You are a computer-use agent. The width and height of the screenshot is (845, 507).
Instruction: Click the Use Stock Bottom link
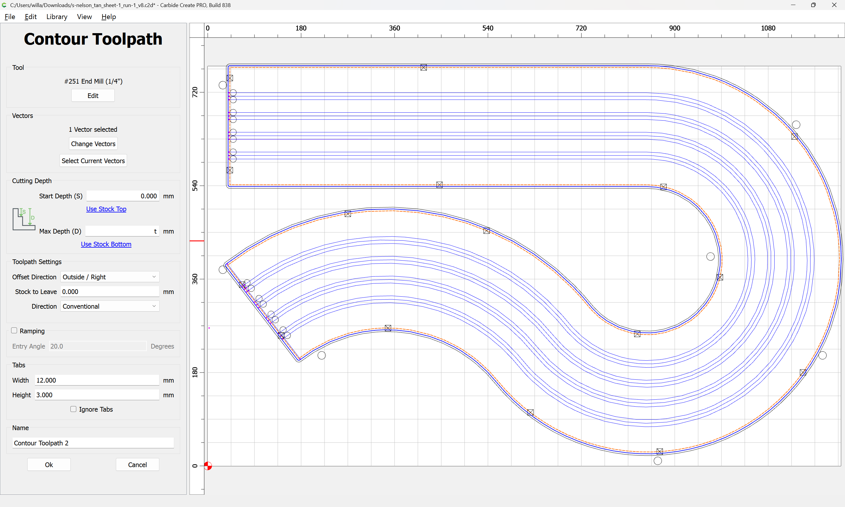[106, 244]
